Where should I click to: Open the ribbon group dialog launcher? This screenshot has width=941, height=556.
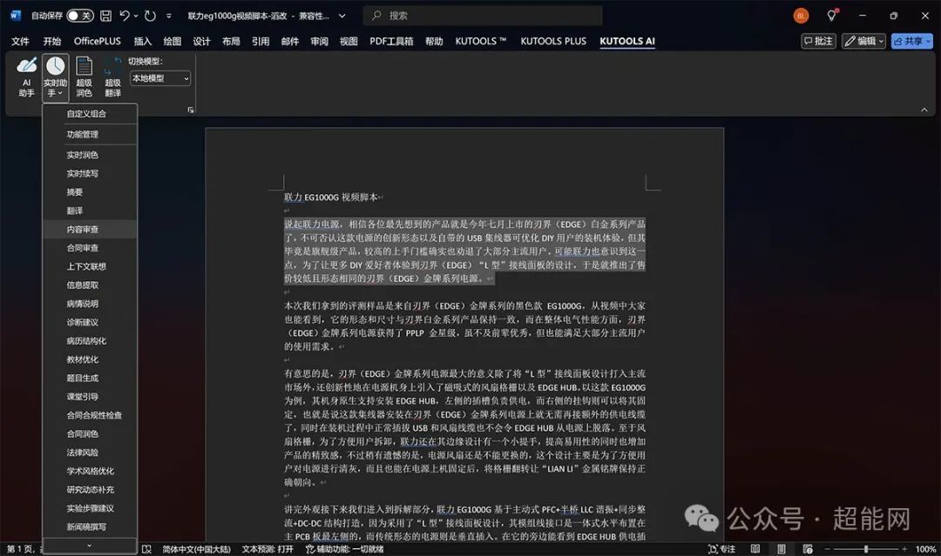[x=191, y=110]
